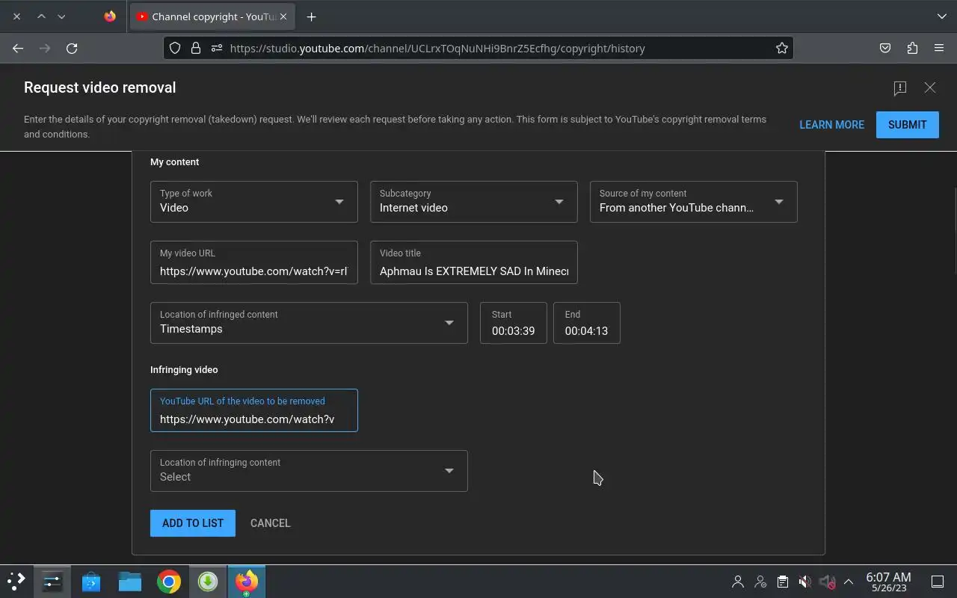
Task: Open the Extensions menu
Action: pos(912,48)
